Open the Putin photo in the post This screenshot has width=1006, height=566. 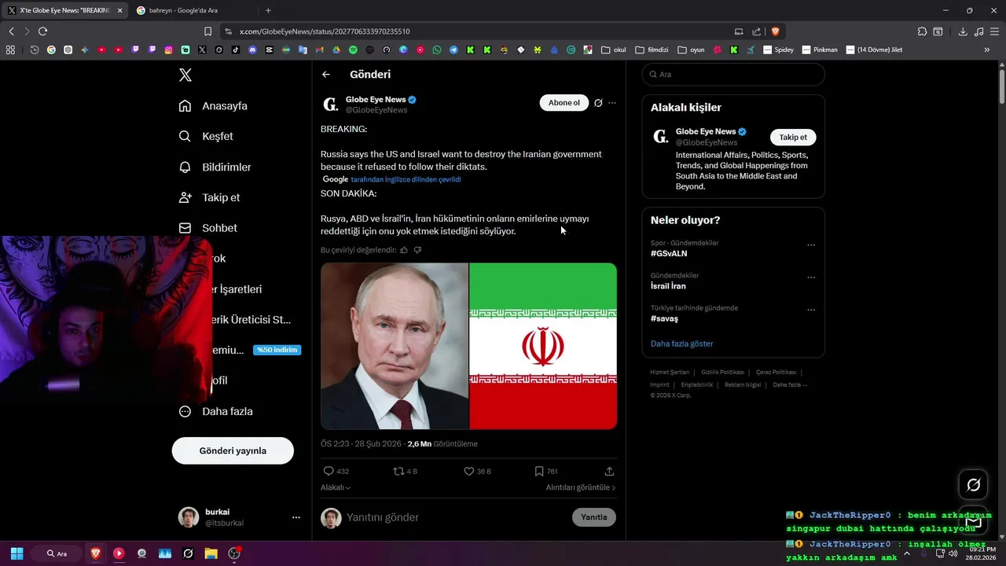click(395, 346)
